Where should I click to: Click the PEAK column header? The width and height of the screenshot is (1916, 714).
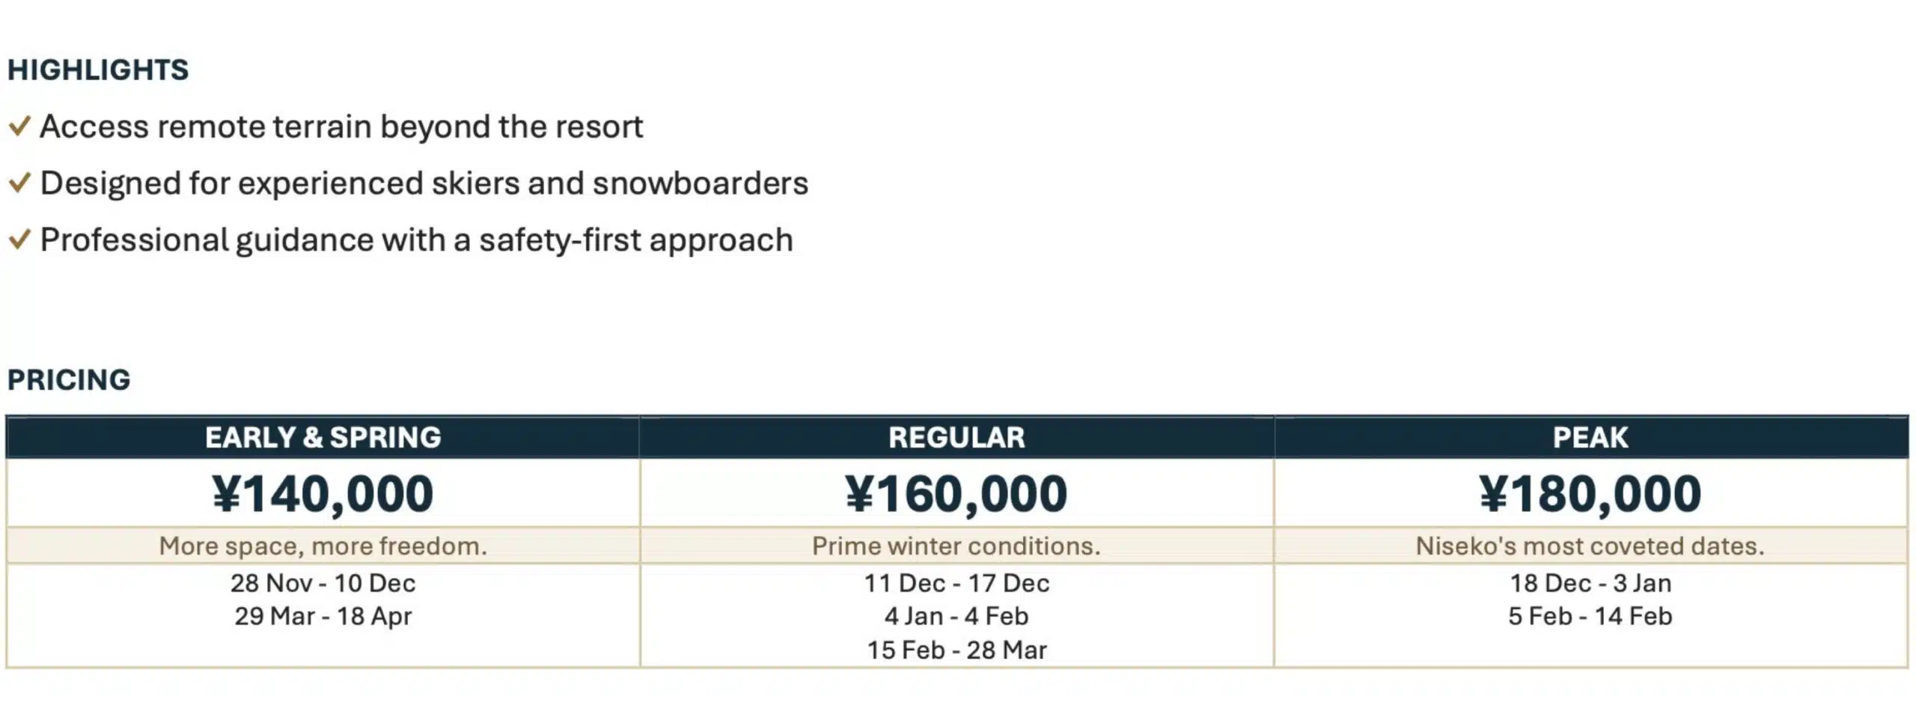tap(1590, 437)
